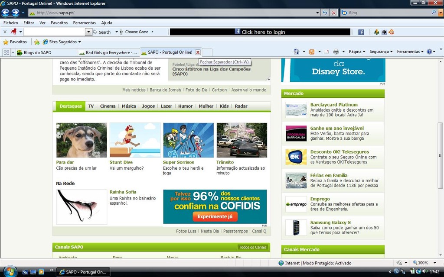Open the tab list dropdown arrow
Screen dimensions: 444x277
coord(13,52)
